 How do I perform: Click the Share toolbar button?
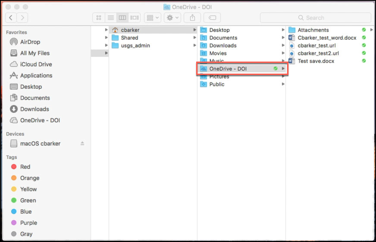(x=192, y=18)
